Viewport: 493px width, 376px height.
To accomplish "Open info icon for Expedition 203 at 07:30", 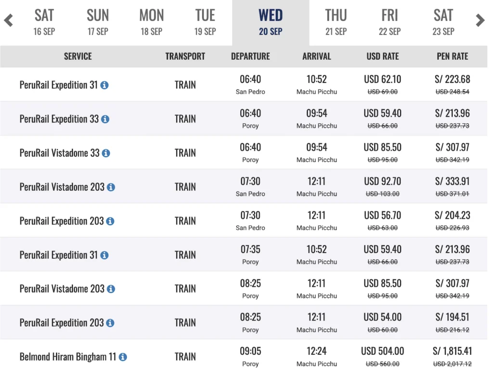I will (x=110, y=221).
